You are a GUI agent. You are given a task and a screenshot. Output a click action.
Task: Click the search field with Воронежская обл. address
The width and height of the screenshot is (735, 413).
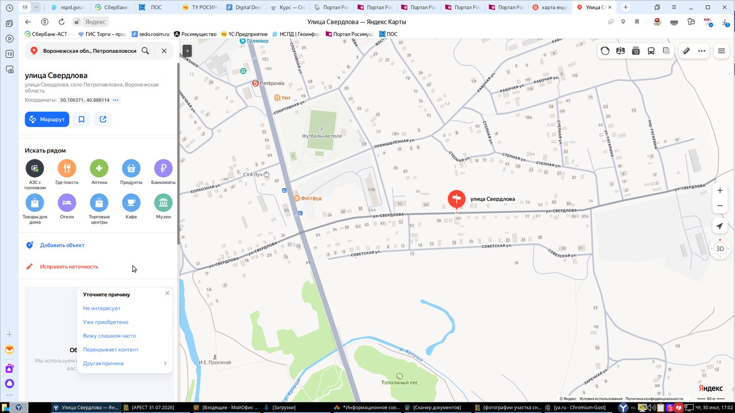90,51
